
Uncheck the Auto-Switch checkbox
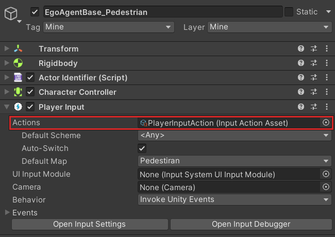coord(142,148)
